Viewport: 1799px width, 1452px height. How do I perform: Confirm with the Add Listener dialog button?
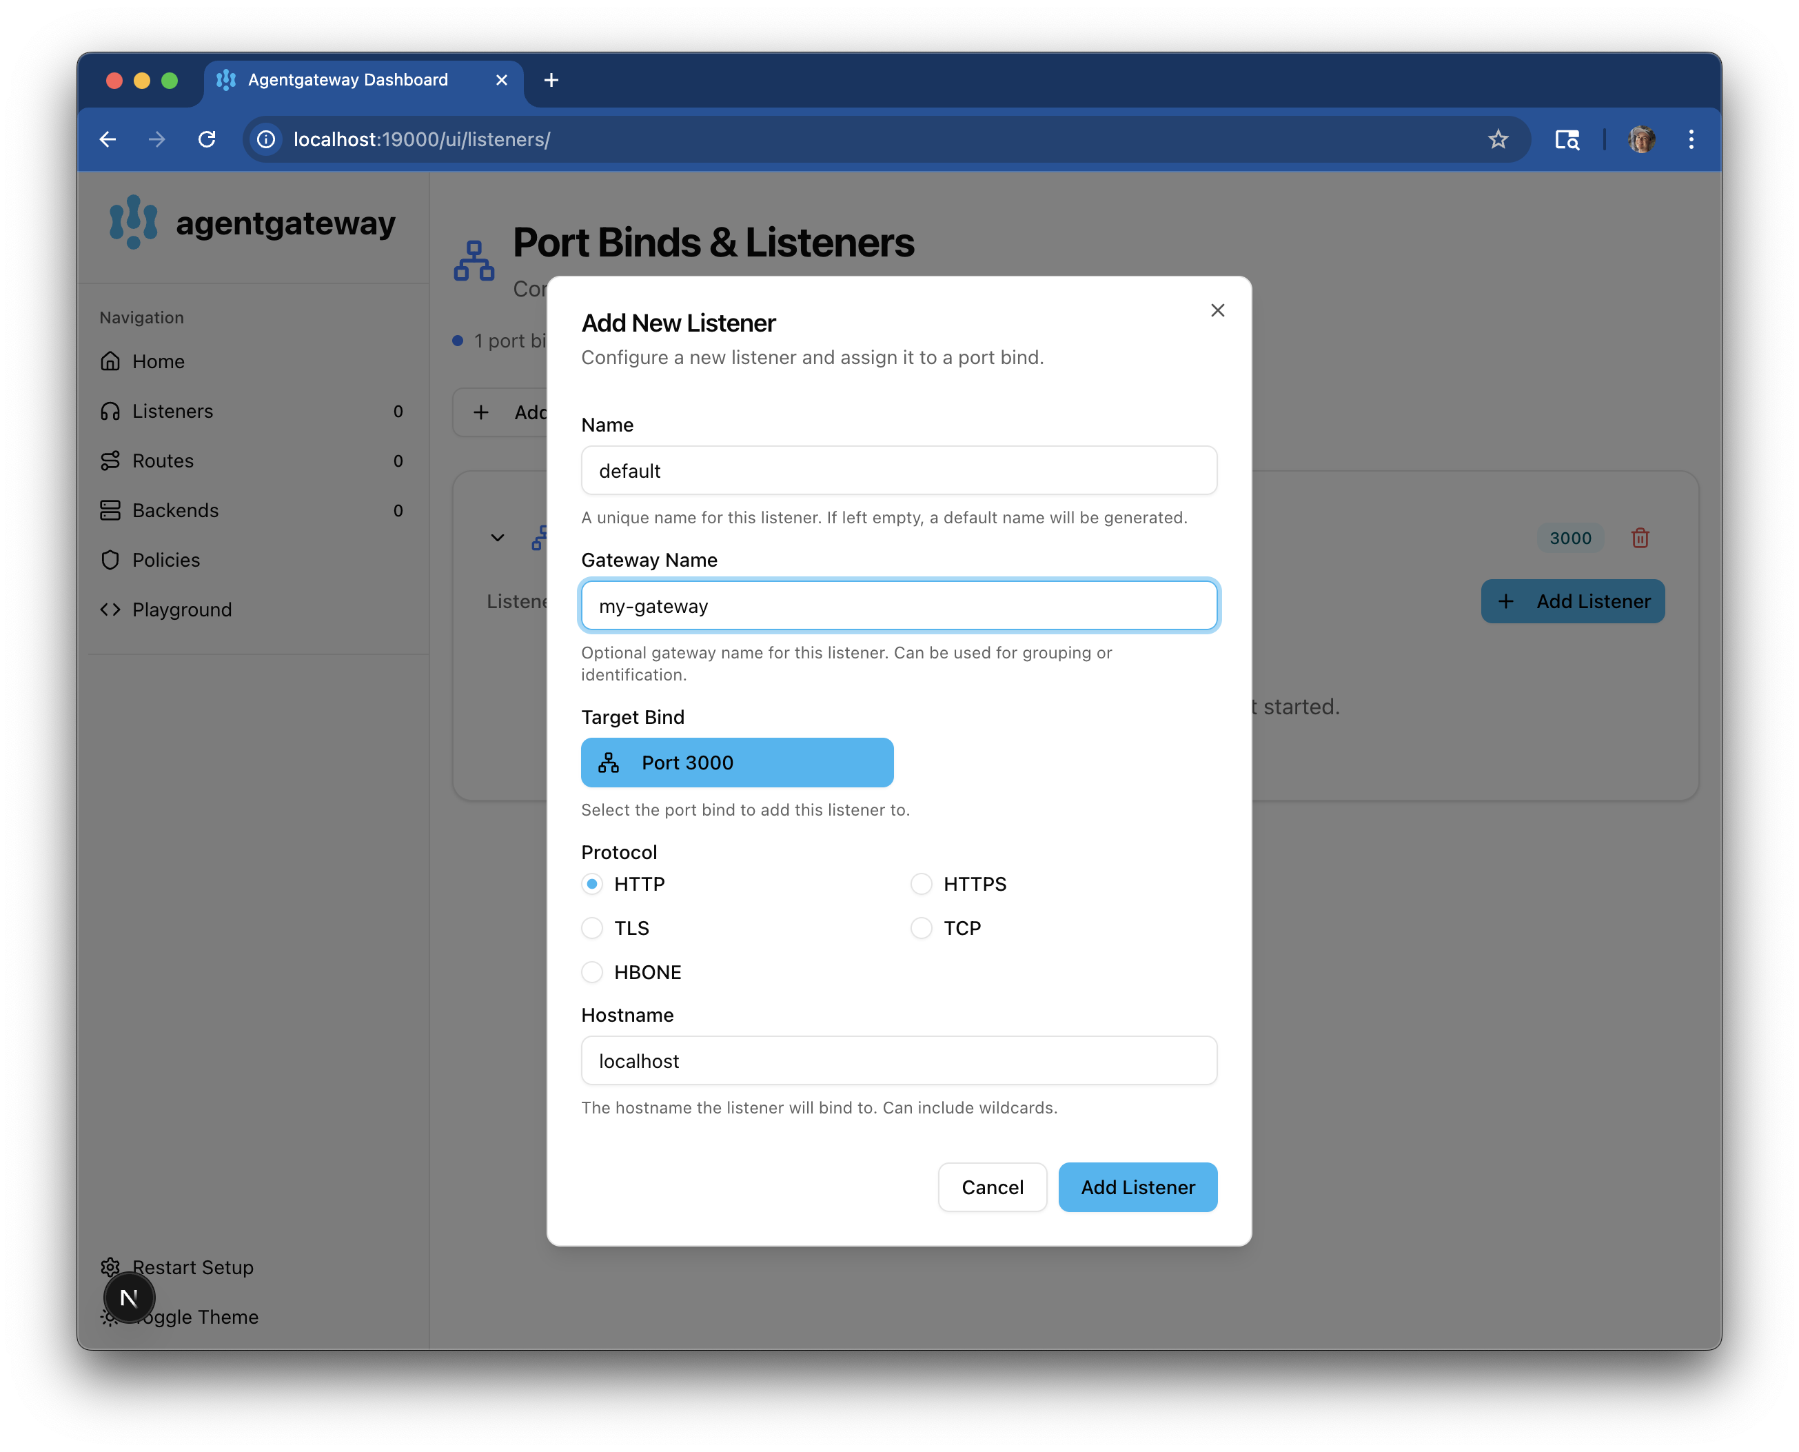[1137, 1187]
